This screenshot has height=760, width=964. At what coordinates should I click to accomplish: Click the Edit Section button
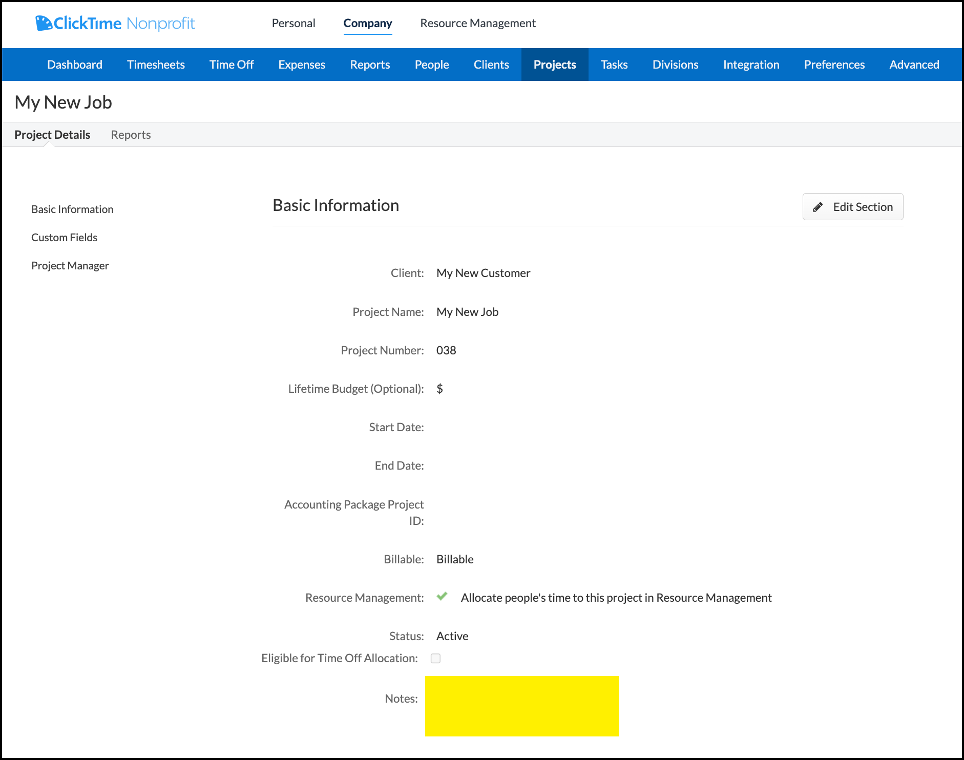coord(853,207)
